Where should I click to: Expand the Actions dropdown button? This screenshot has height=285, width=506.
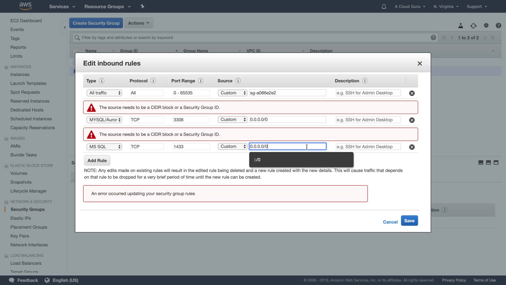coord(139,23)
